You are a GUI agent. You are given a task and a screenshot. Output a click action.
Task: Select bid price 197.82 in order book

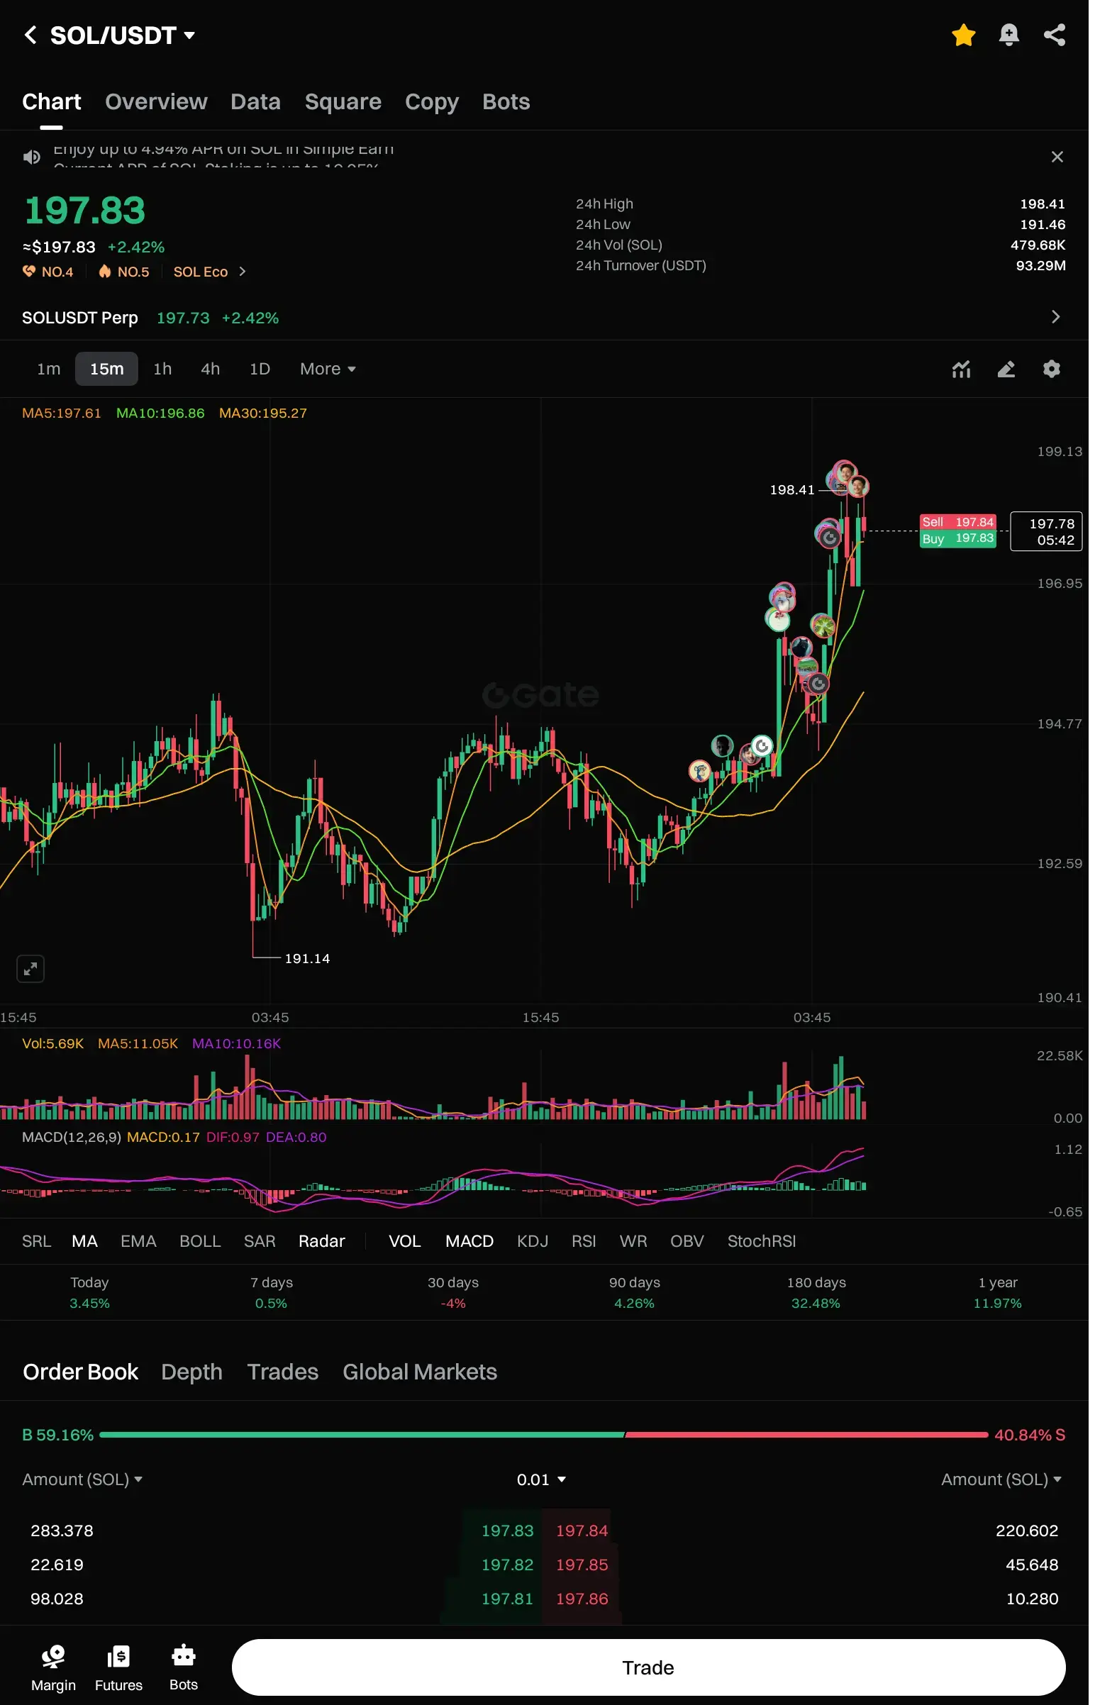click(507, 1565)
